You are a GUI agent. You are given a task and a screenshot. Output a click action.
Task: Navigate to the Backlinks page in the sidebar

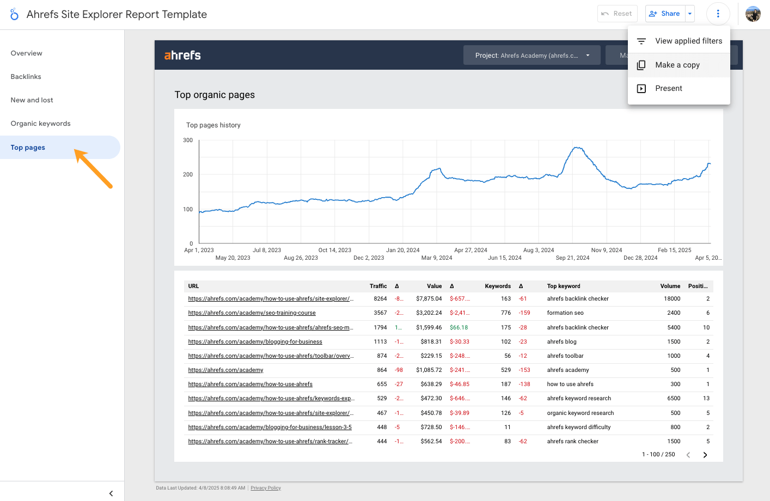25,76
